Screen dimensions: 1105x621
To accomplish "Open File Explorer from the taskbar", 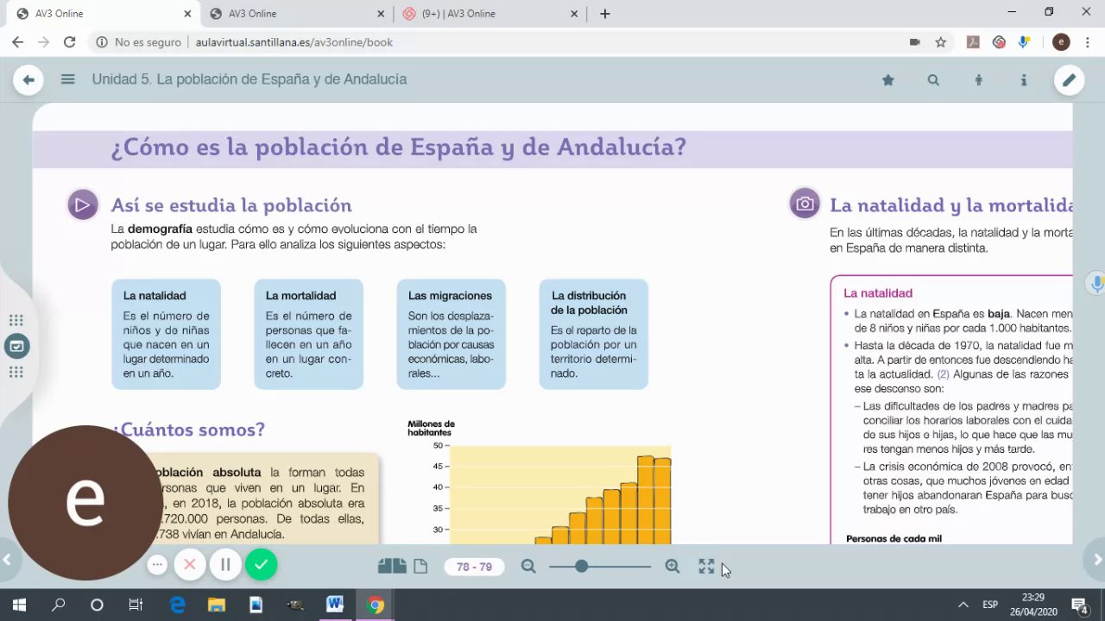I will pos(216,605).
